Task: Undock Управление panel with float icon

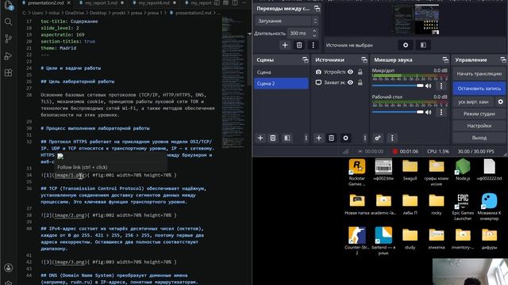Action: coord(502,60)
